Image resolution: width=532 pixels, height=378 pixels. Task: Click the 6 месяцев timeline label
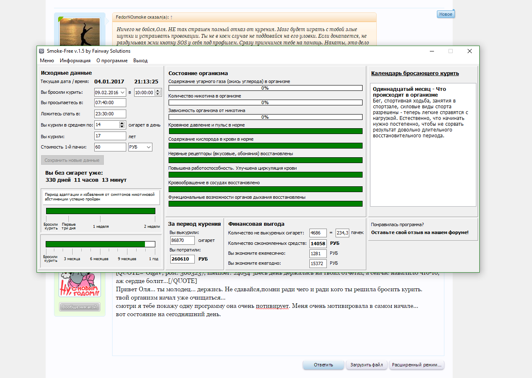(99, 259)
